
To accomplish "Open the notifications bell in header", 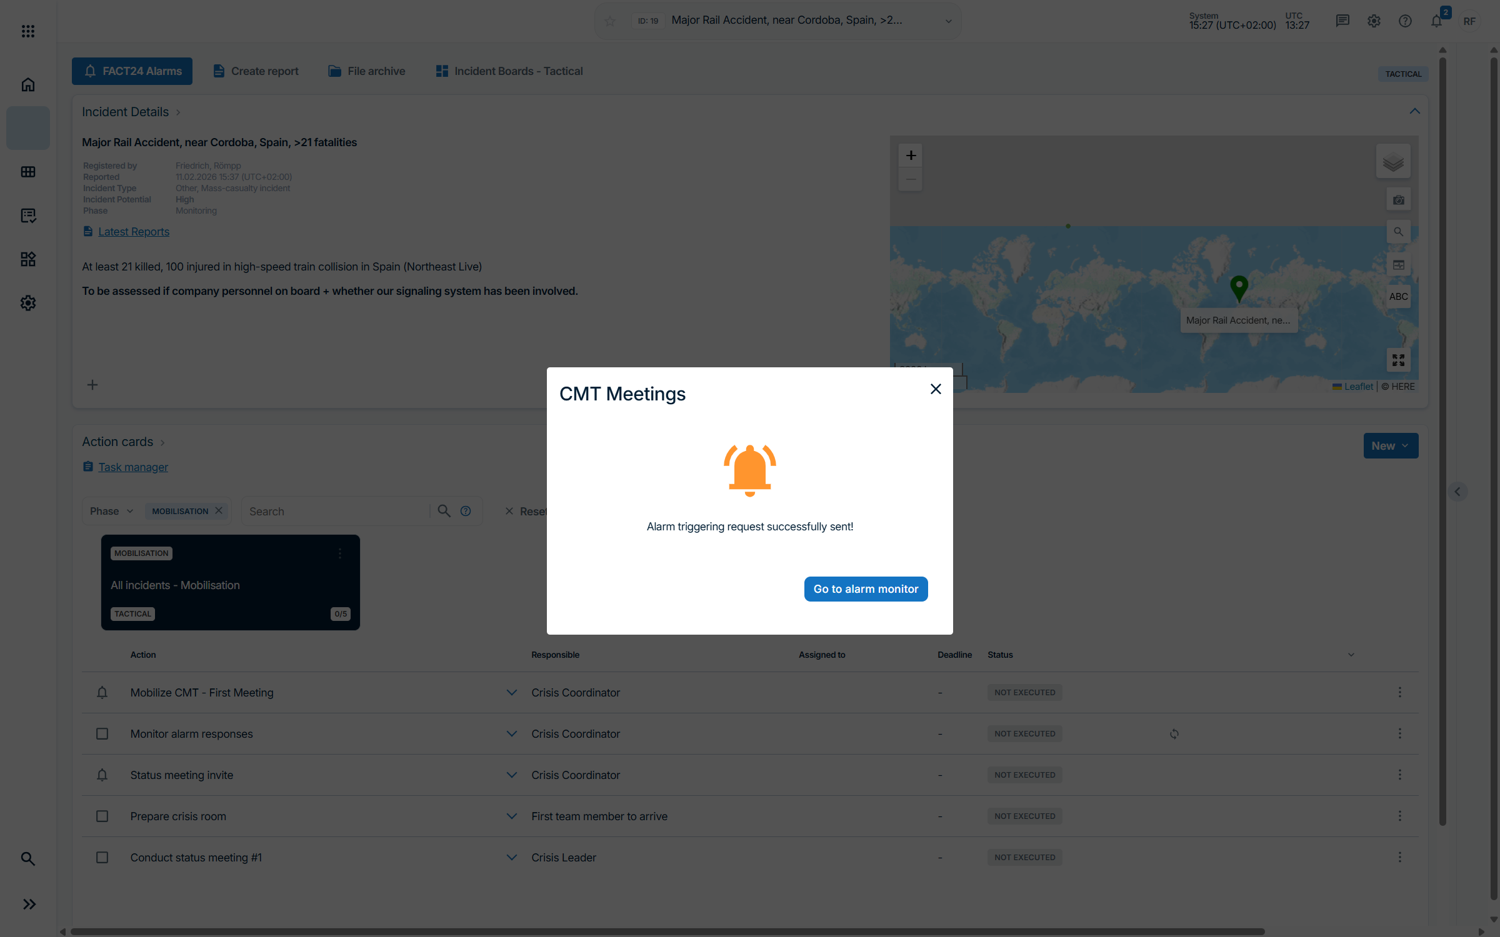I will (x=1436, y=21).
